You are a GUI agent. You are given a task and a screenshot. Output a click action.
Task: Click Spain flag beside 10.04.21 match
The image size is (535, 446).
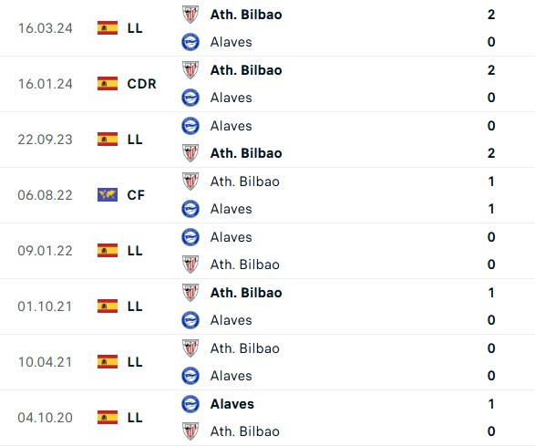pyautogui.click(x=108, y=362)
